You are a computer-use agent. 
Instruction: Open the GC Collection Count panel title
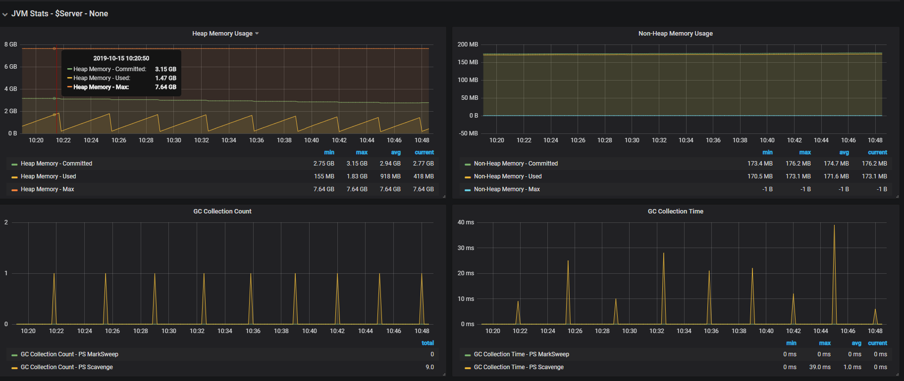click(222, 212)
